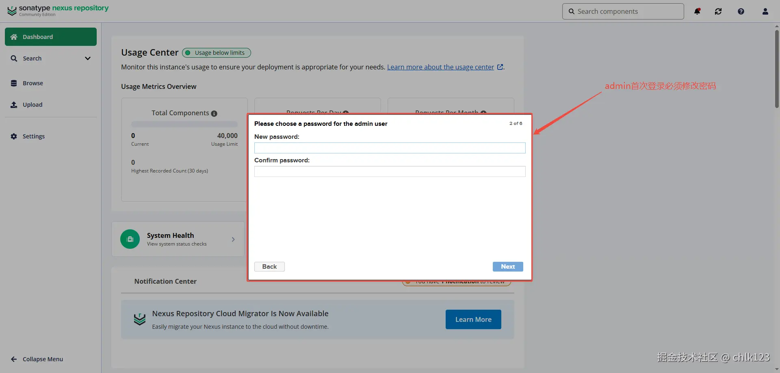Open Browse in sidebar menu
This screenshot has height=373, width=780.
click(x=51, y=83)
